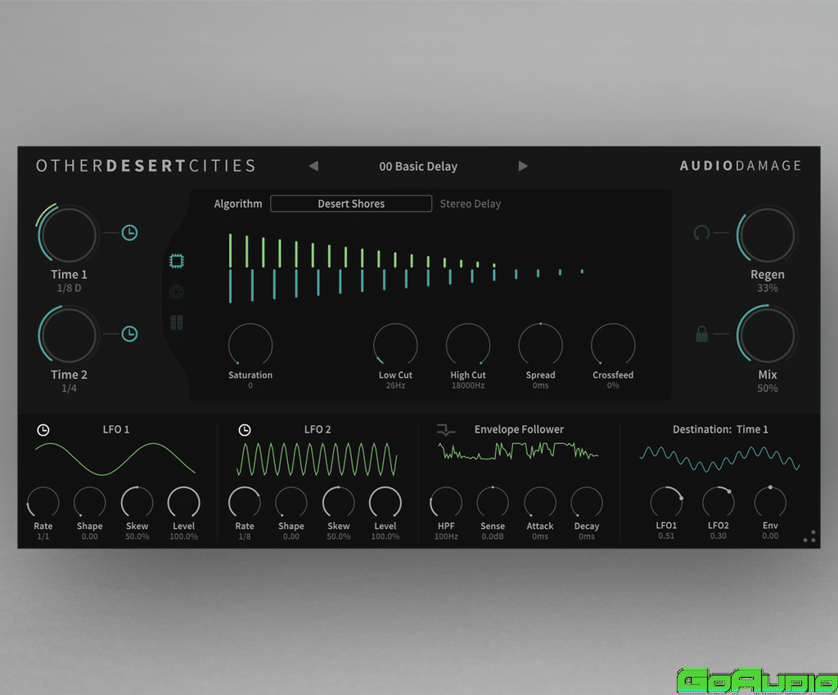The image size is (838, 695).
Task: Click the Envelope Follower step icon
Action: click(446, 429)
